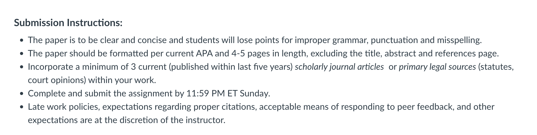Viewport: 537px width, 135px height.
Task: Click the bullet dot before "Incorporate"
Action: pyautogui.click(x=22, y=67)
